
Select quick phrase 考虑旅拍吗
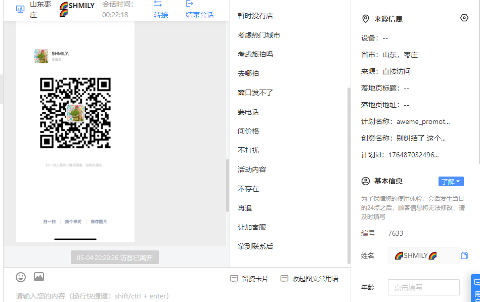point(255,54)
